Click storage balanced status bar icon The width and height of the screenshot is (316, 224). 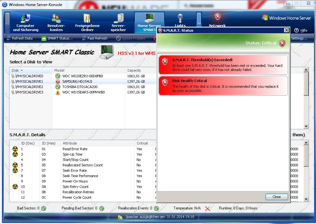(x=120, y=217)
